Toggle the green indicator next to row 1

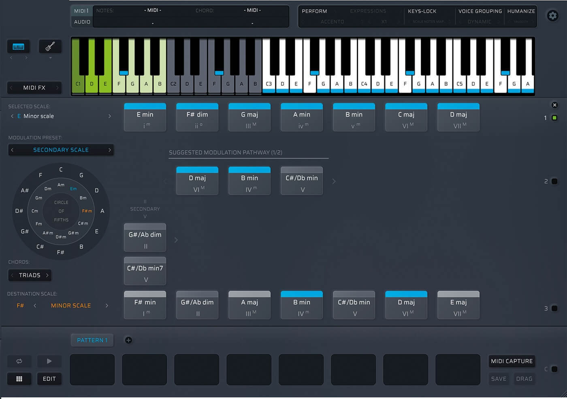[555, 118]
